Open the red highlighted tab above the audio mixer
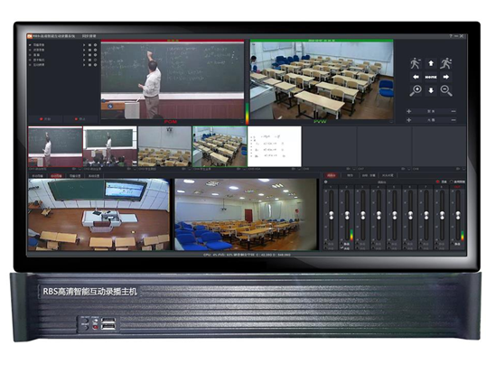Screen dimensions: 496x373 [332, 175]
